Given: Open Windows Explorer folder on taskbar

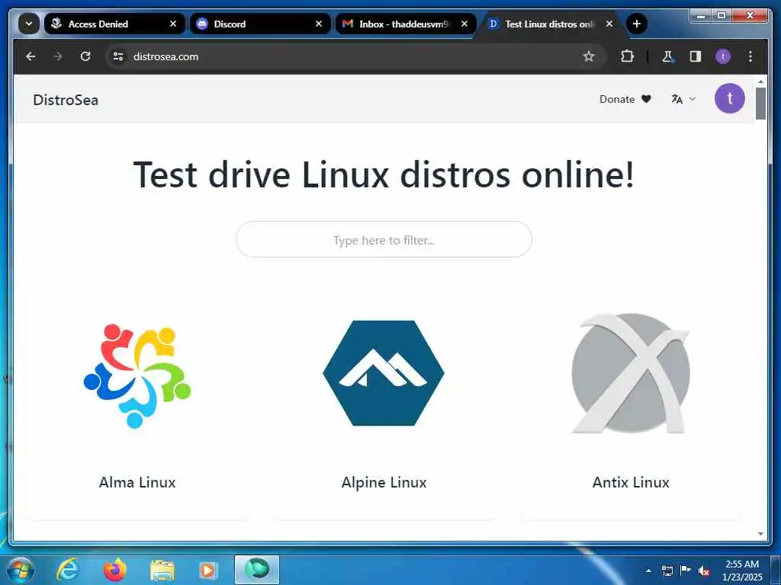Looking at the screenshot, I should click(x=162, y=571).
